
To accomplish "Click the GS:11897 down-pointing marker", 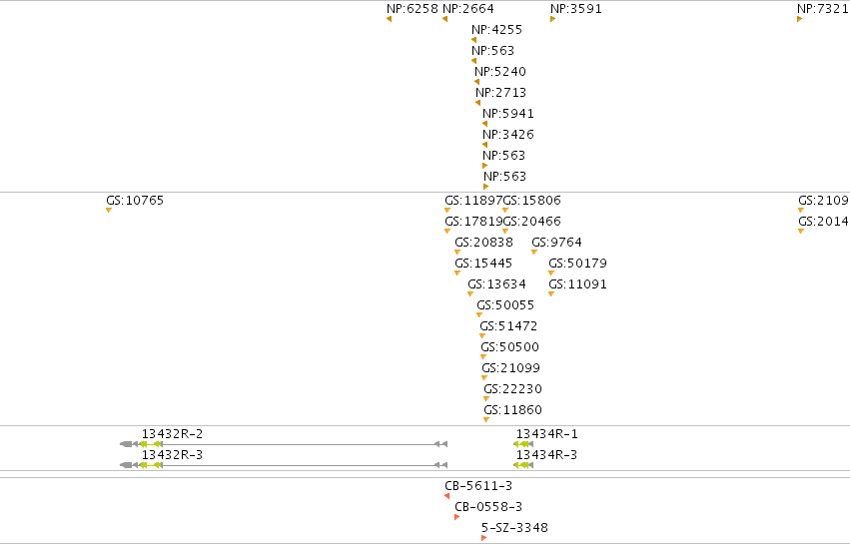I will pyautogui.click(x=447, y=211).
